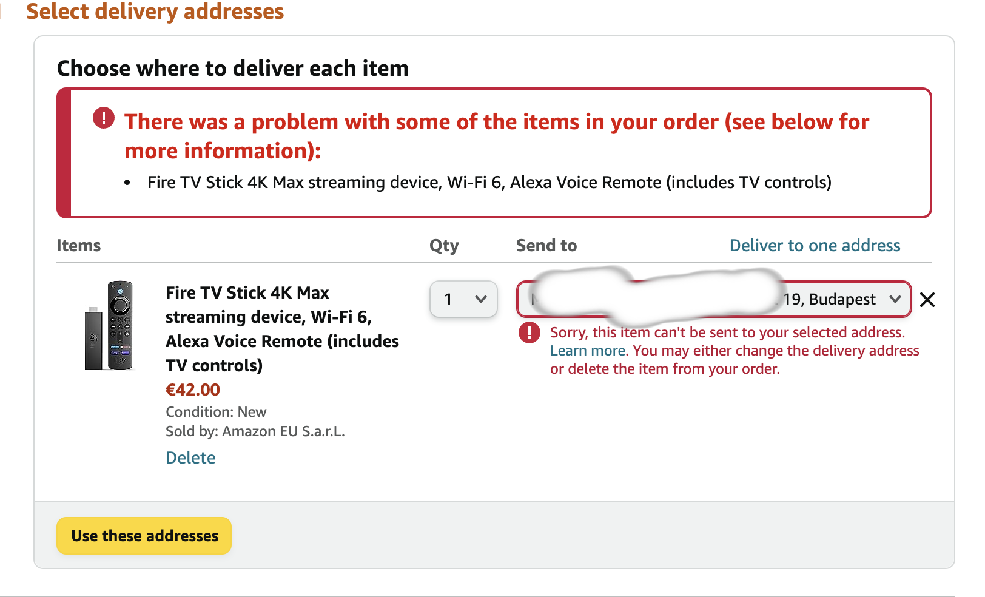Delete the Fire TV Stick from the order
This screenshot has width=985, height=597.
[x=190, y=457]
